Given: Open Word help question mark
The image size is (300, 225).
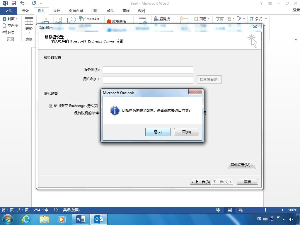Looking at the screenshot, I should tap(261, 3).
